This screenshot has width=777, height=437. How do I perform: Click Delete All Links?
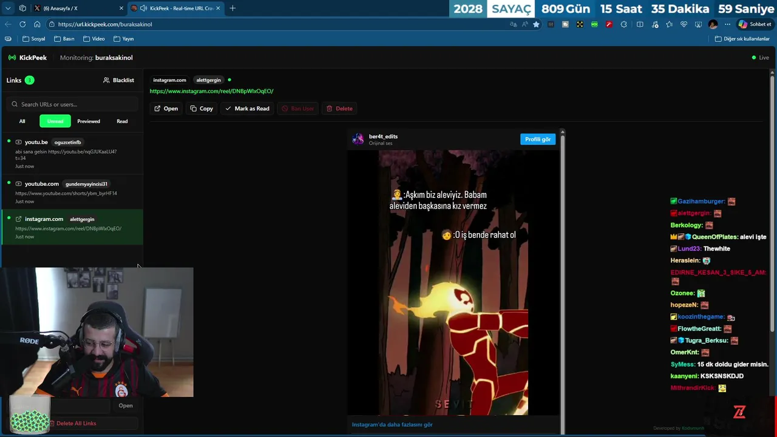coord(73,423)
